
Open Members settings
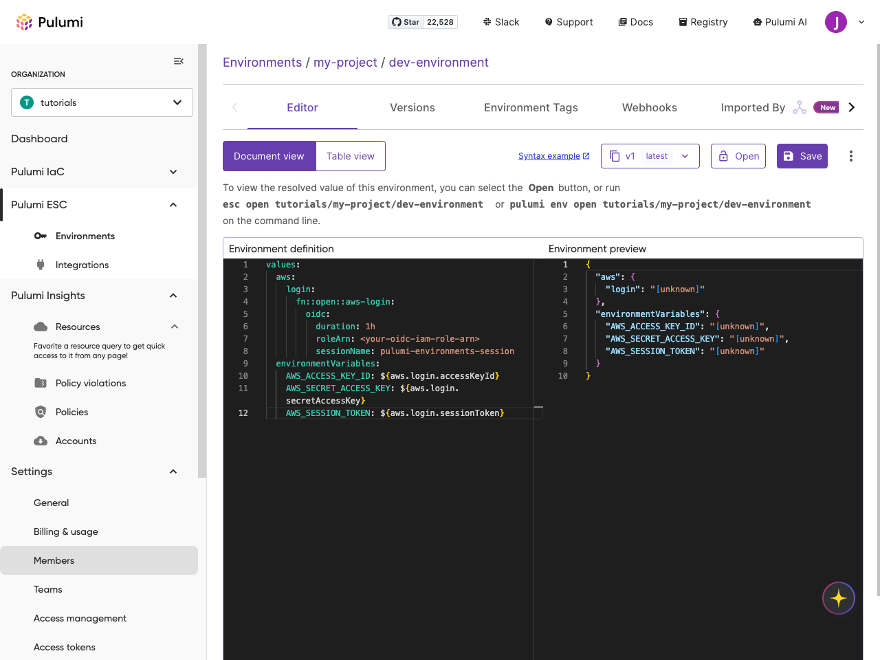[x=99, y=560]
